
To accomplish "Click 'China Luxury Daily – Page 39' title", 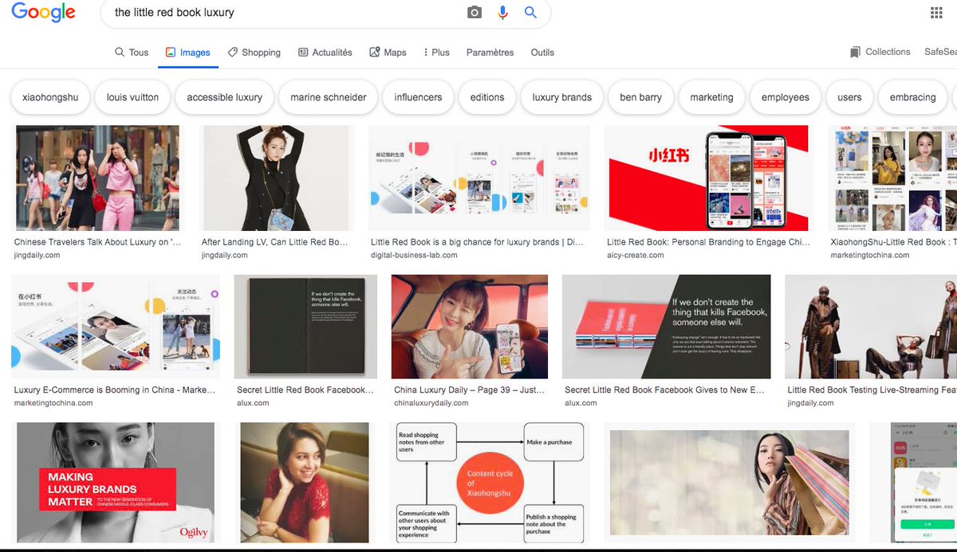I will pos(470,390).
